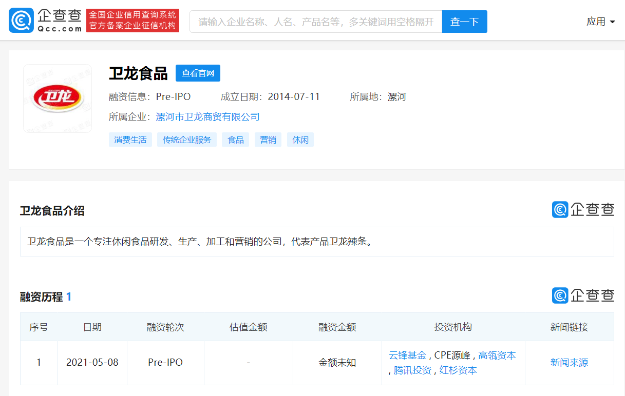Select the 消费生活 tag
The height and width of the screenshot is (396, 625).
click(x=130, y=140)
